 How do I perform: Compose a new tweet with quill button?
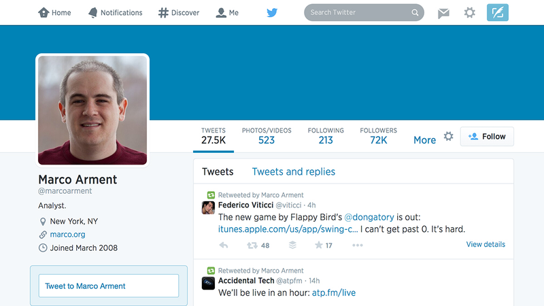tap(498, 12)
